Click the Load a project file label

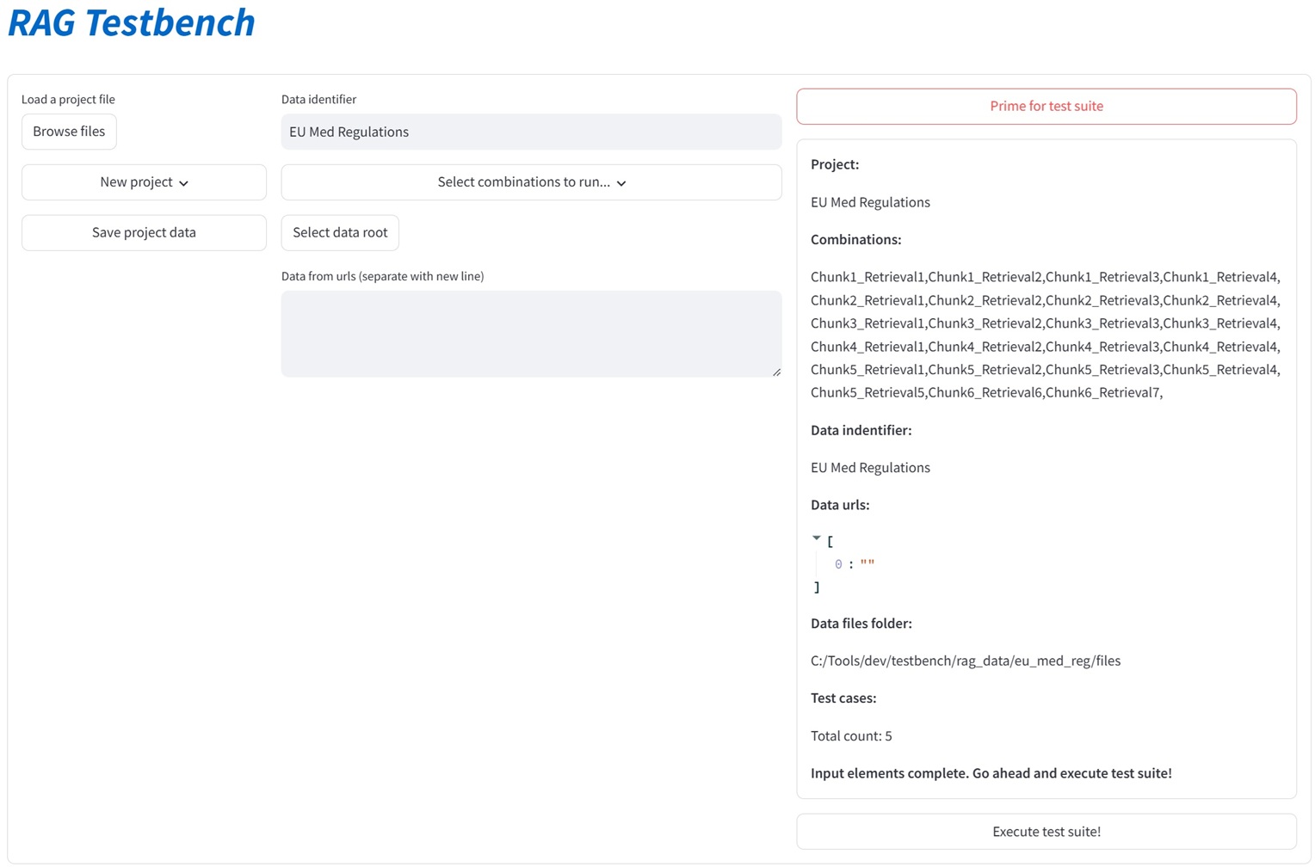tap(68, 99)
